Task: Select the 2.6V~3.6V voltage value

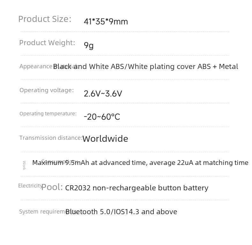Action: tap(103, 93)
